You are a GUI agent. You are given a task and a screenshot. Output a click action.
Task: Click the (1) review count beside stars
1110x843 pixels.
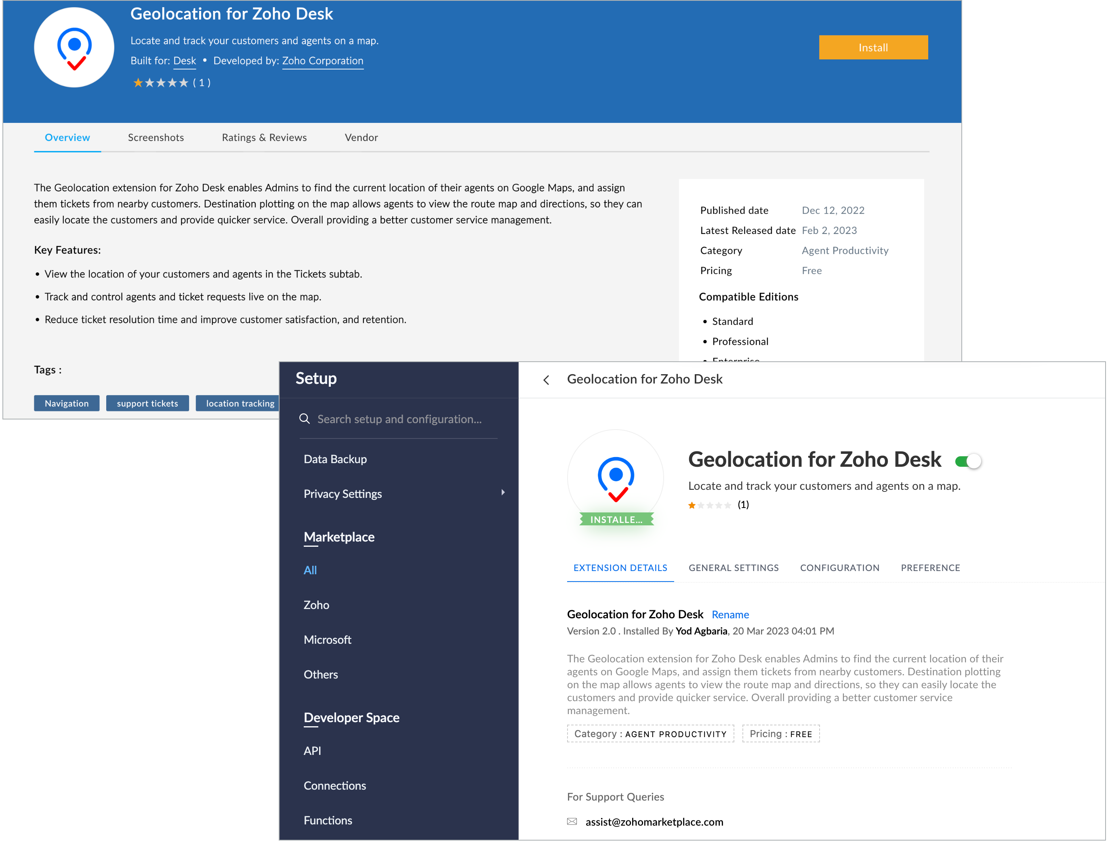point(743,505)
